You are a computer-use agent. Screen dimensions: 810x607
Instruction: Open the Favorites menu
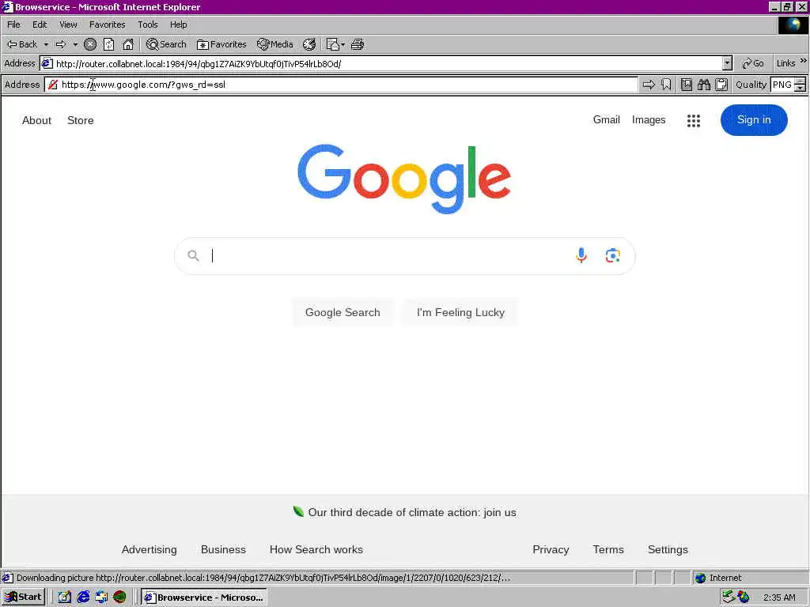(108, 25)
